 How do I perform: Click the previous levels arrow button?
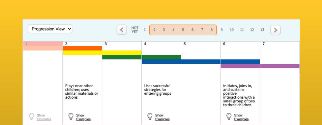[x=122, y=30]
